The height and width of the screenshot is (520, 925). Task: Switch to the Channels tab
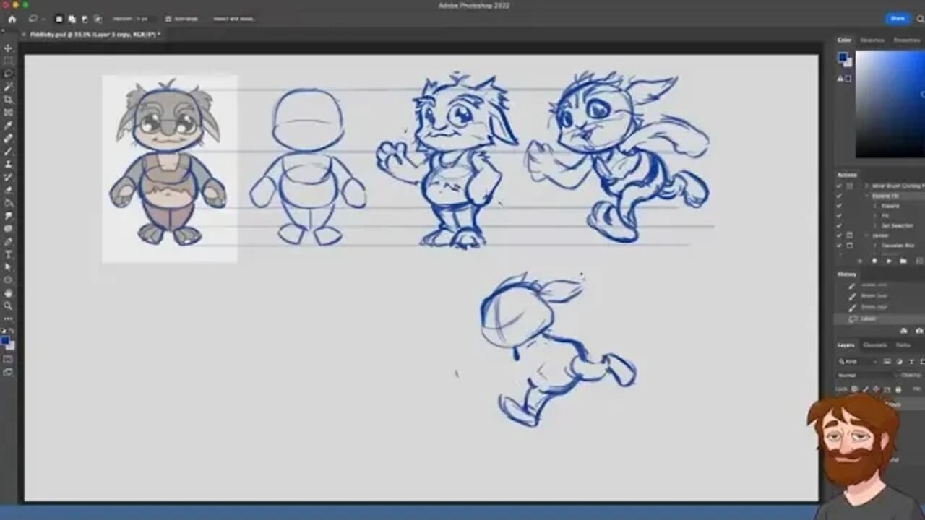coord(875,345)
